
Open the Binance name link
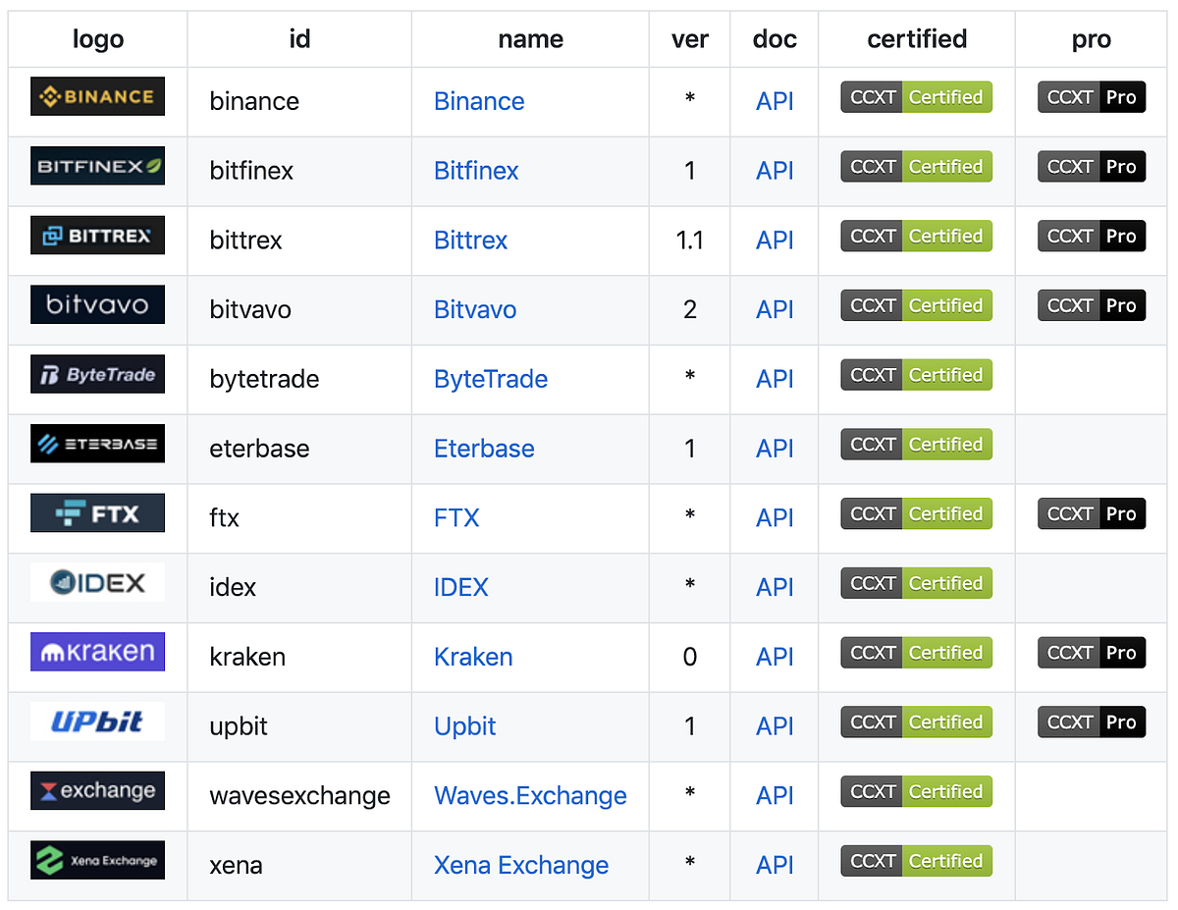tap(479, 101)
